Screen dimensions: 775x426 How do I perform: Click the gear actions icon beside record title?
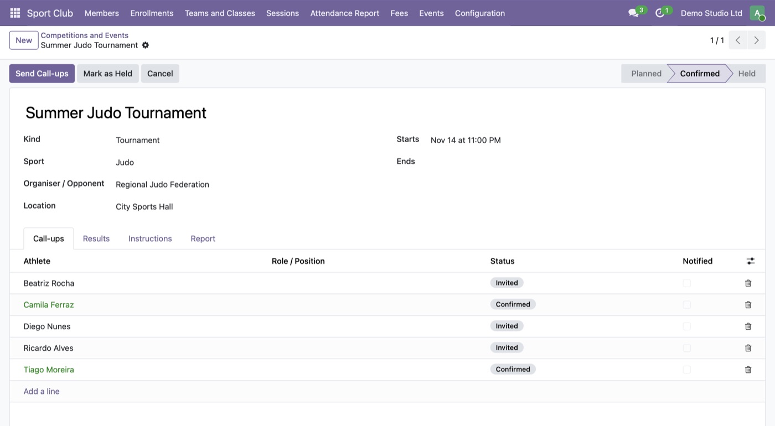146,45
